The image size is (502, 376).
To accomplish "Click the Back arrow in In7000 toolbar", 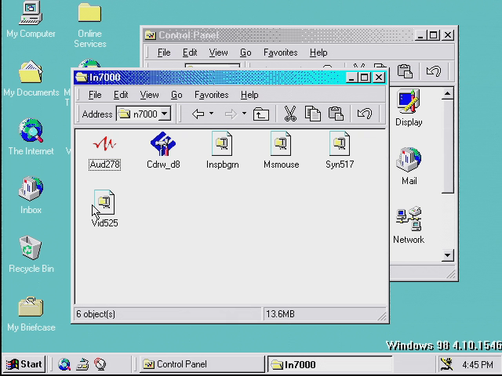I will (x=198, y=114).
